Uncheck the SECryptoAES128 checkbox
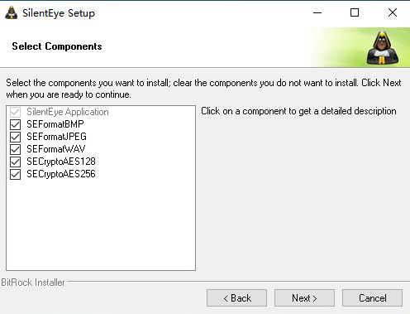This screenshot has height=314, width=410. pyautogui.click(x=15, y=162)
